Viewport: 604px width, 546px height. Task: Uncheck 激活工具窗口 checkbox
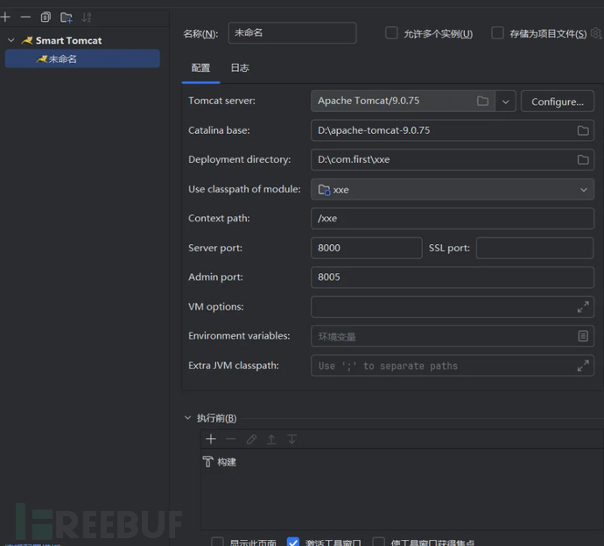coord(293,542)
